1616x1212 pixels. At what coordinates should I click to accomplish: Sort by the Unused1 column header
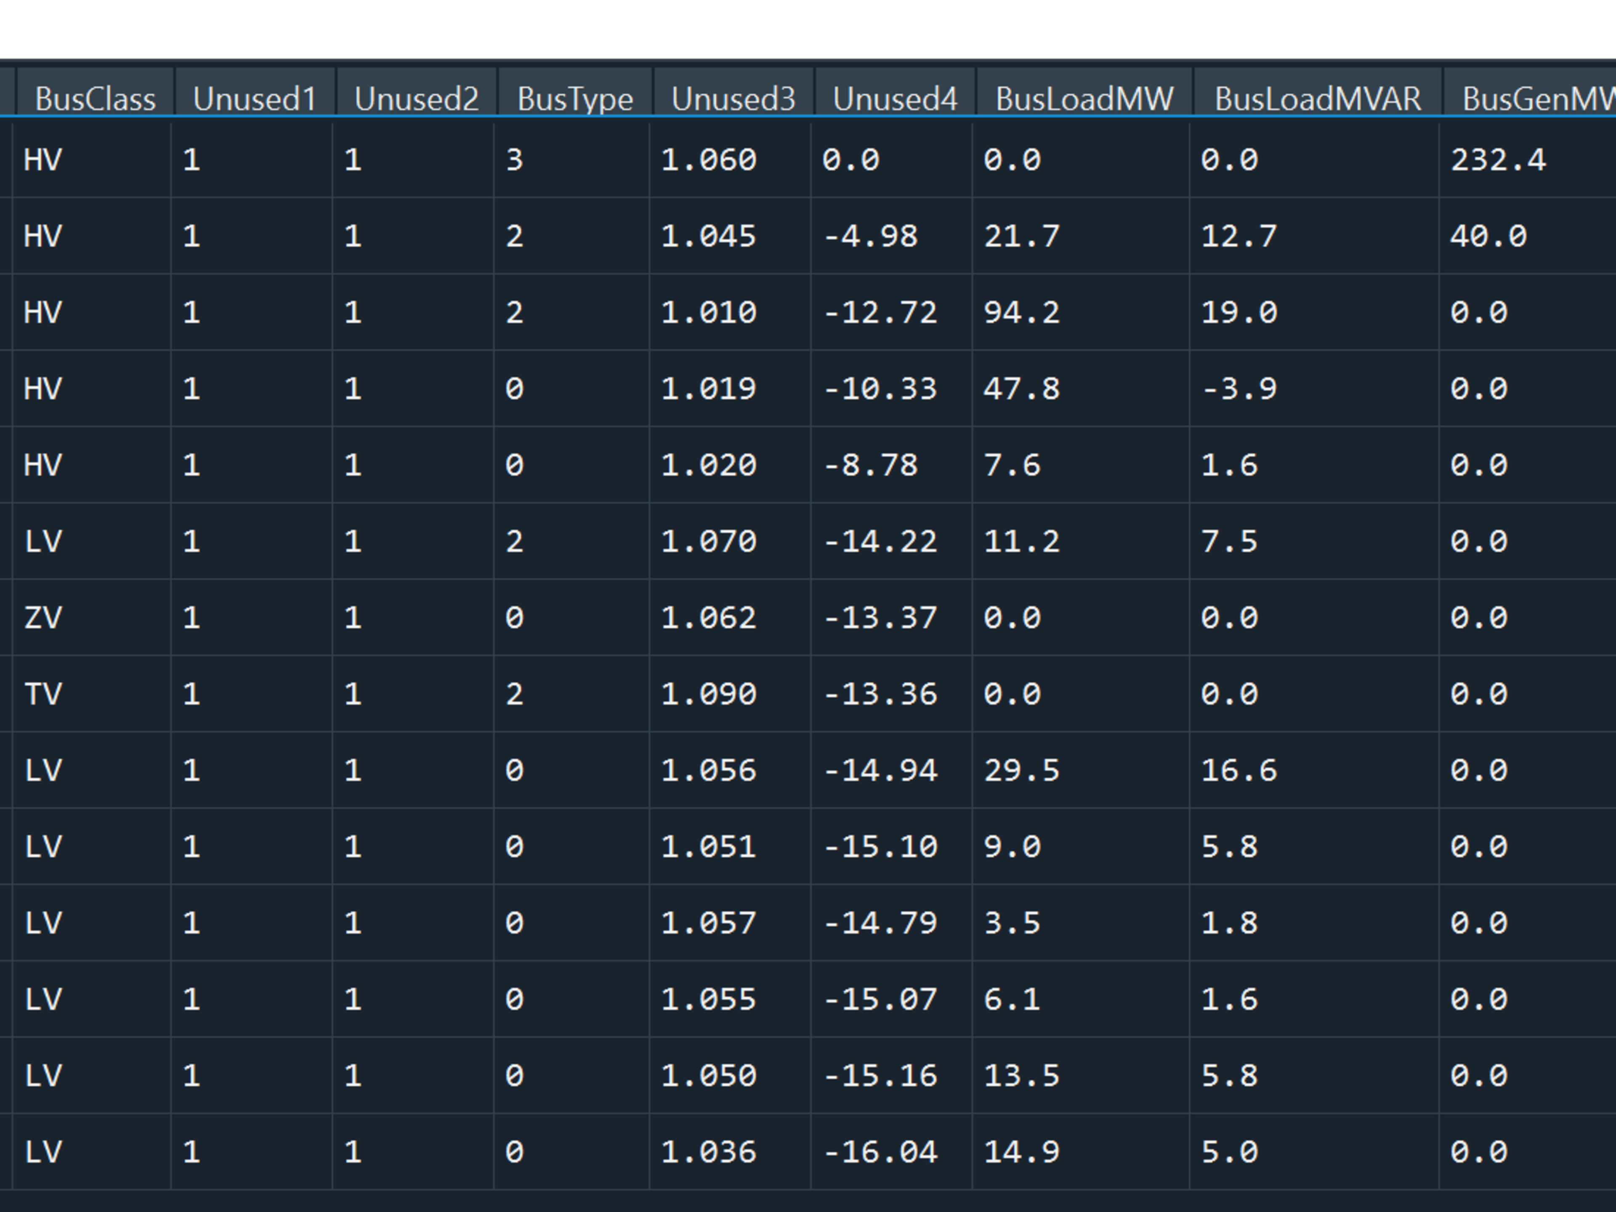pyautogui.click(x=254, y=98)
